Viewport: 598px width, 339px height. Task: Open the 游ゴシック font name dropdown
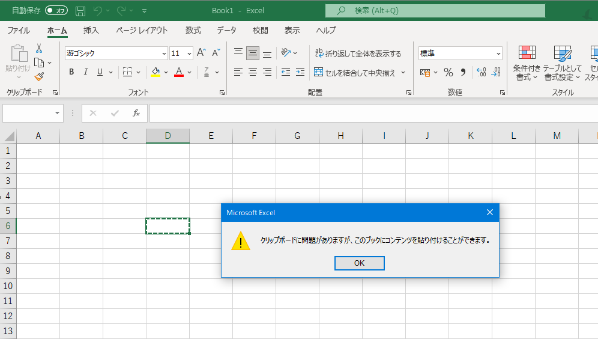[164, 53]
